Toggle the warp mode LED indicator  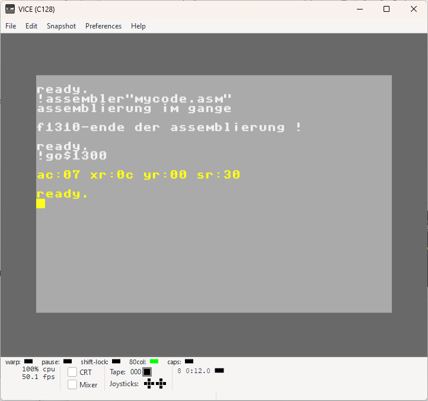tap(28, 361)
